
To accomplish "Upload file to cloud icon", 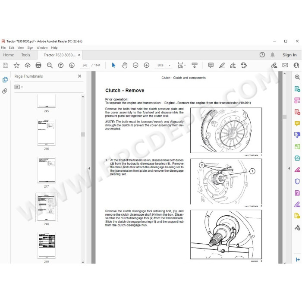I will 28,65.
